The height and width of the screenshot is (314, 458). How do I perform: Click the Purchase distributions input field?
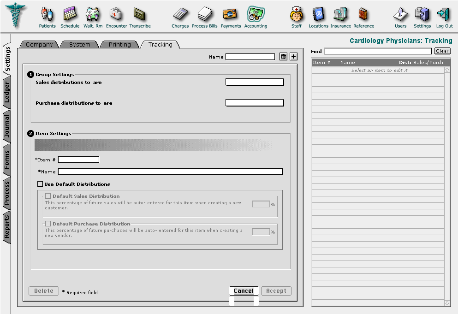pyautogui.click(x=255, y=103)
